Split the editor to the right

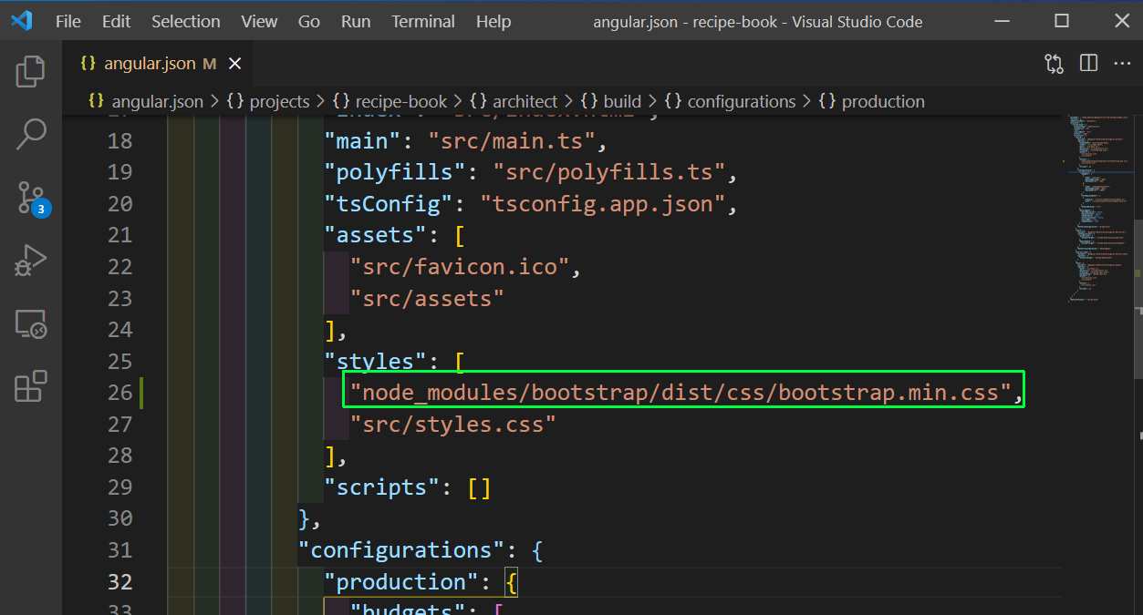[1088, 63]
